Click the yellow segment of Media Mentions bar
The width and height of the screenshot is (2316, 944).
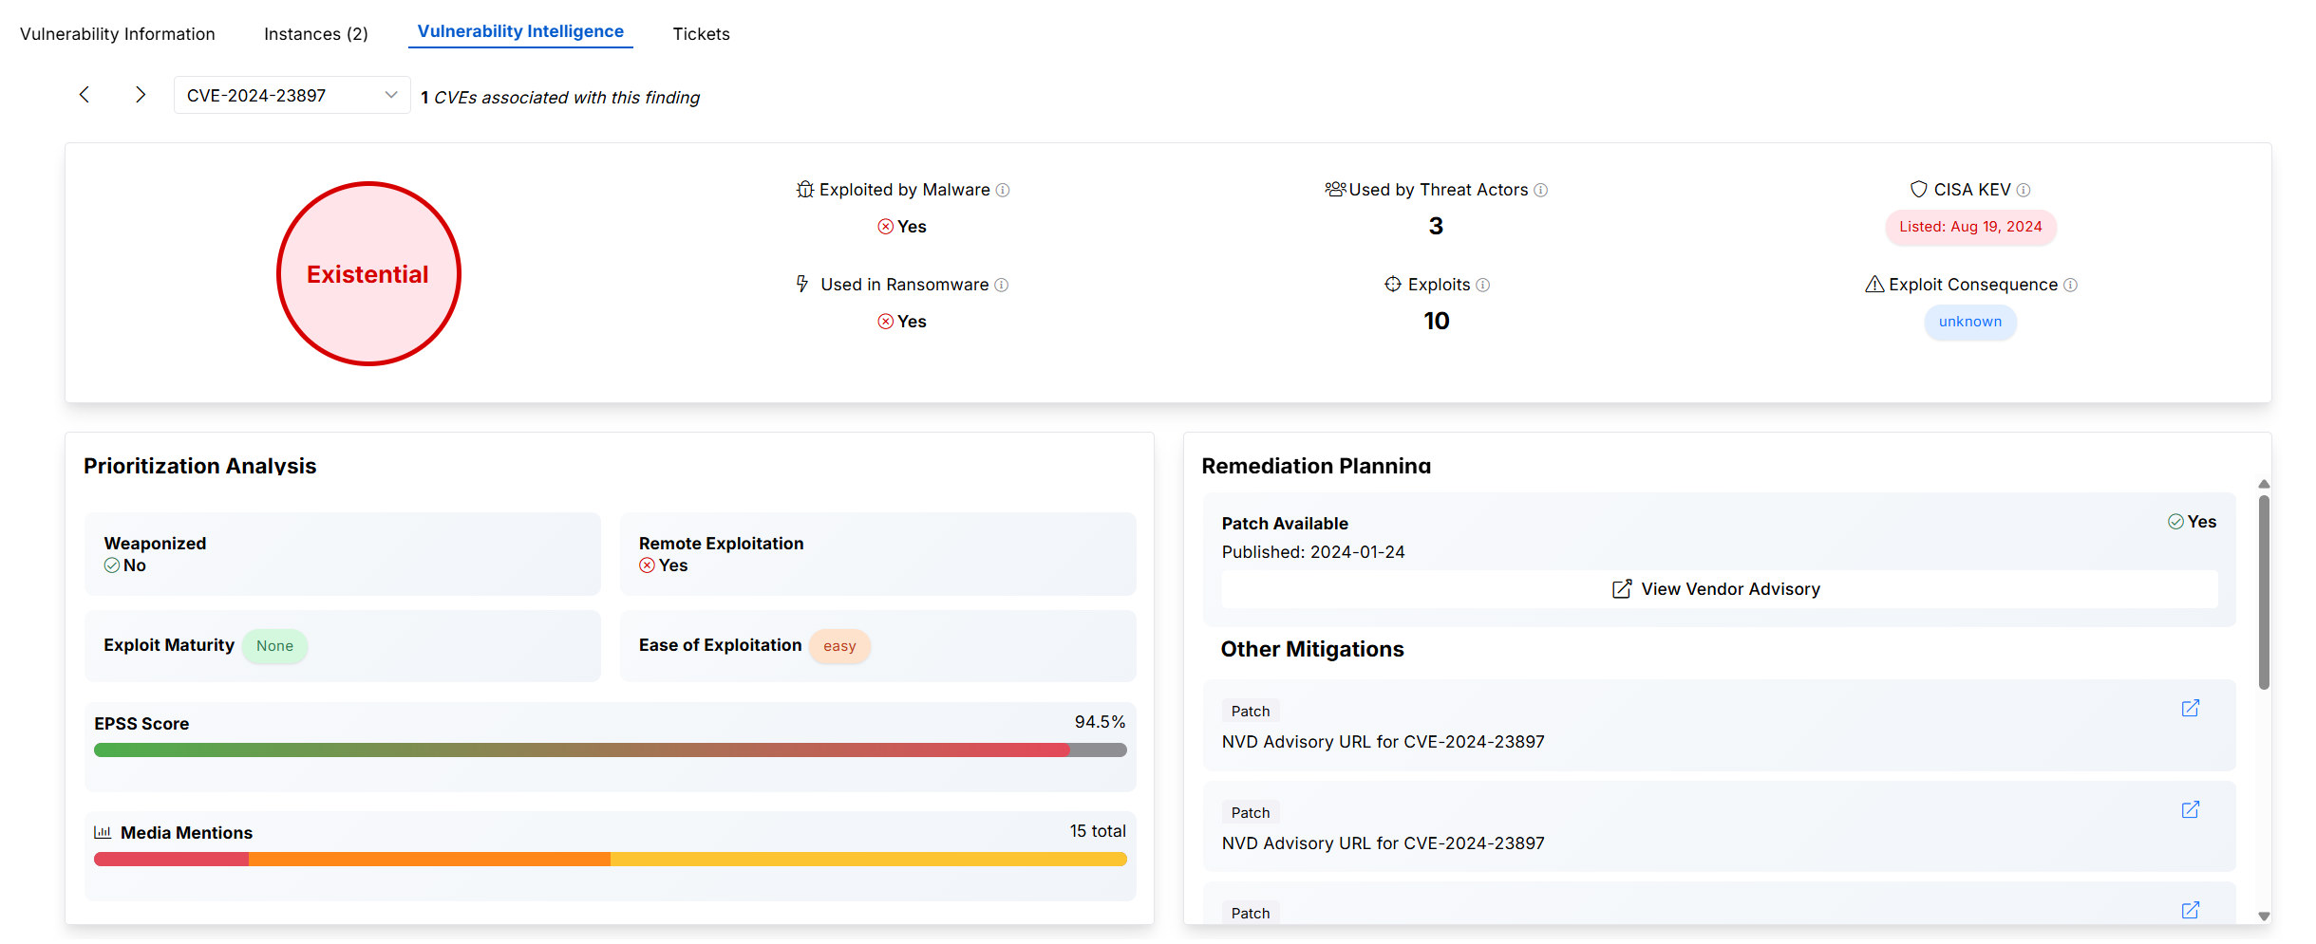[x=869, y=860]
